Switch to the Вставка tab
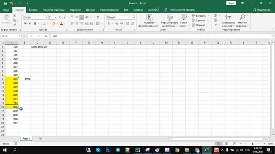Image resolution: width=275 pixels, height=154 pixels. (x=33, y=10)
